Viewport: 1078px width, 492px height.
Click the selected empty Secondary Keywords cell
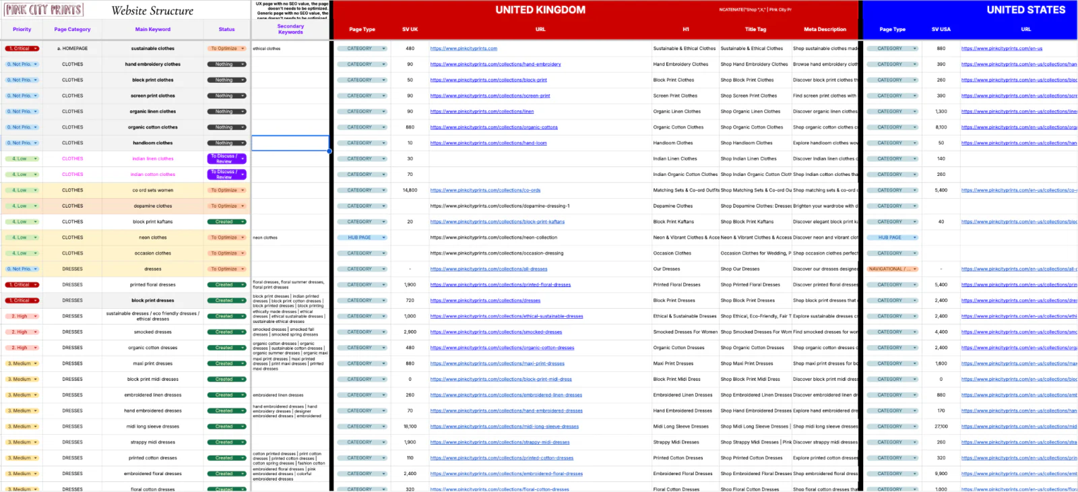[290, 143]
